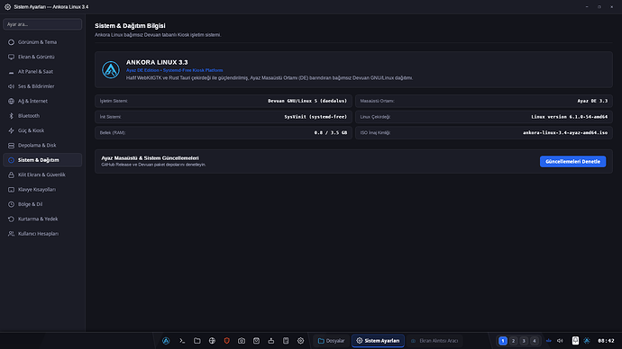The image size is (622, 349).
Task: Switch to the Dosyalar taskbar window
Action: pyautogui.click(x=331, y=341)
